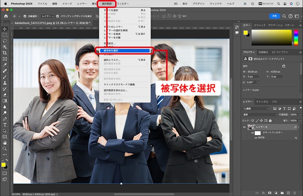This screenshot has width=303, height=196.
Task: Open the フィルター menu
Action: pyautogui.click(x=123, y=4)
